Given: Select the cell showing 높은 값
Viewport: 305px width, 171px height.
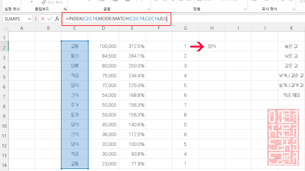Looking at the screenshot, I should (291, 46).
